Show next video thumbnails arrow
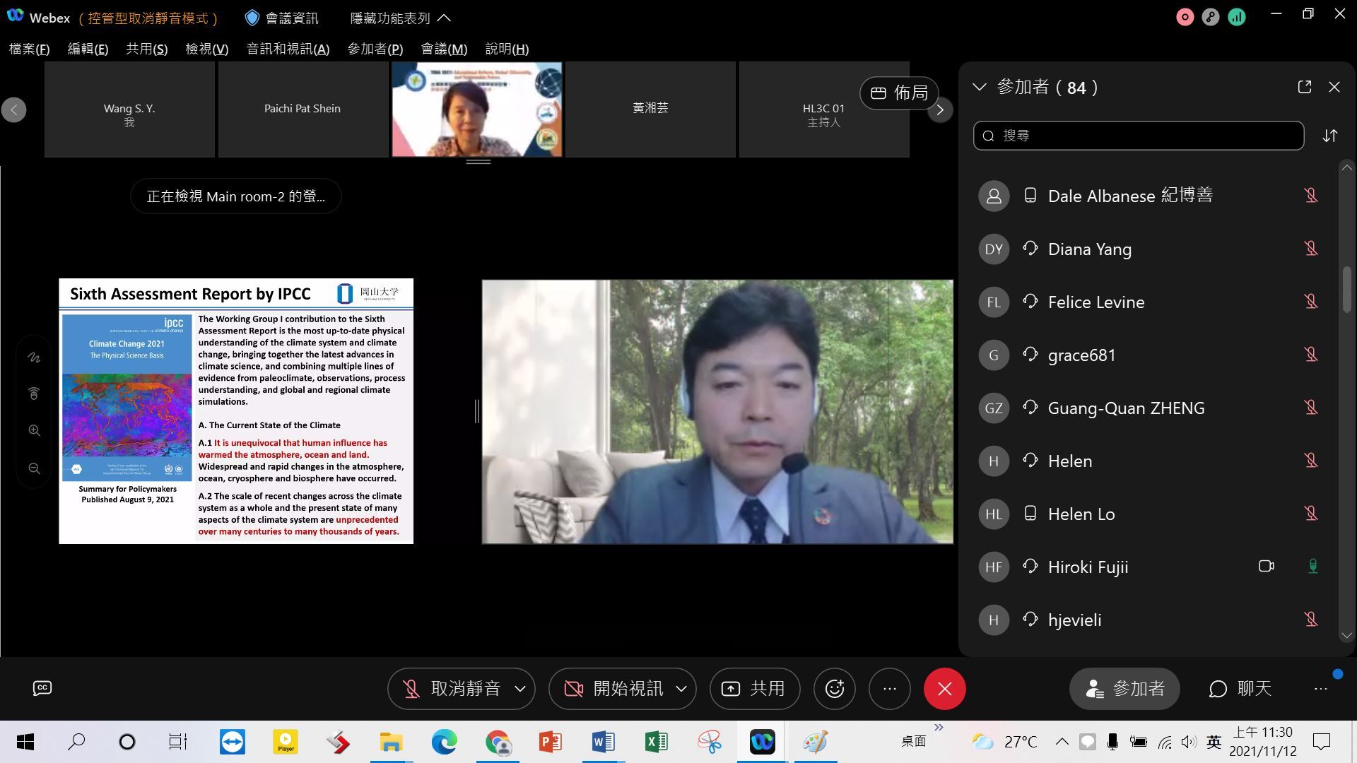This screenshot has height=763, width=1357. pos(940,110)
